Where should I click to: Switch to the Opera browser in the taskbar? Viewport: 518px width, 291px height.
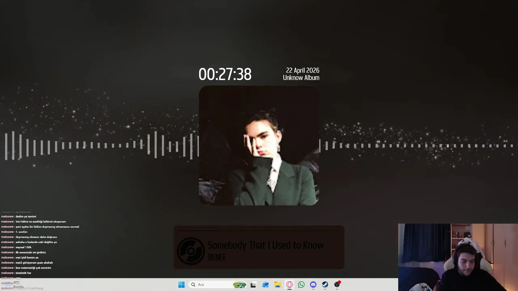289,285
